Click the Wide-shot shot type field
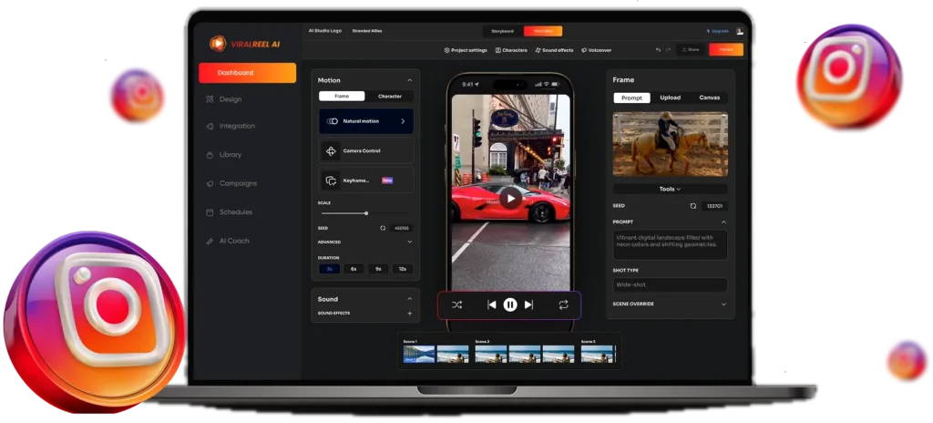Screen dimensions: 933x423 pos(670,284)
